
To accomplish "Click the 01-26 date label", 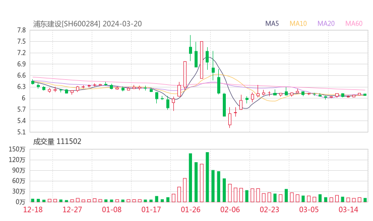I will [191, 209].
